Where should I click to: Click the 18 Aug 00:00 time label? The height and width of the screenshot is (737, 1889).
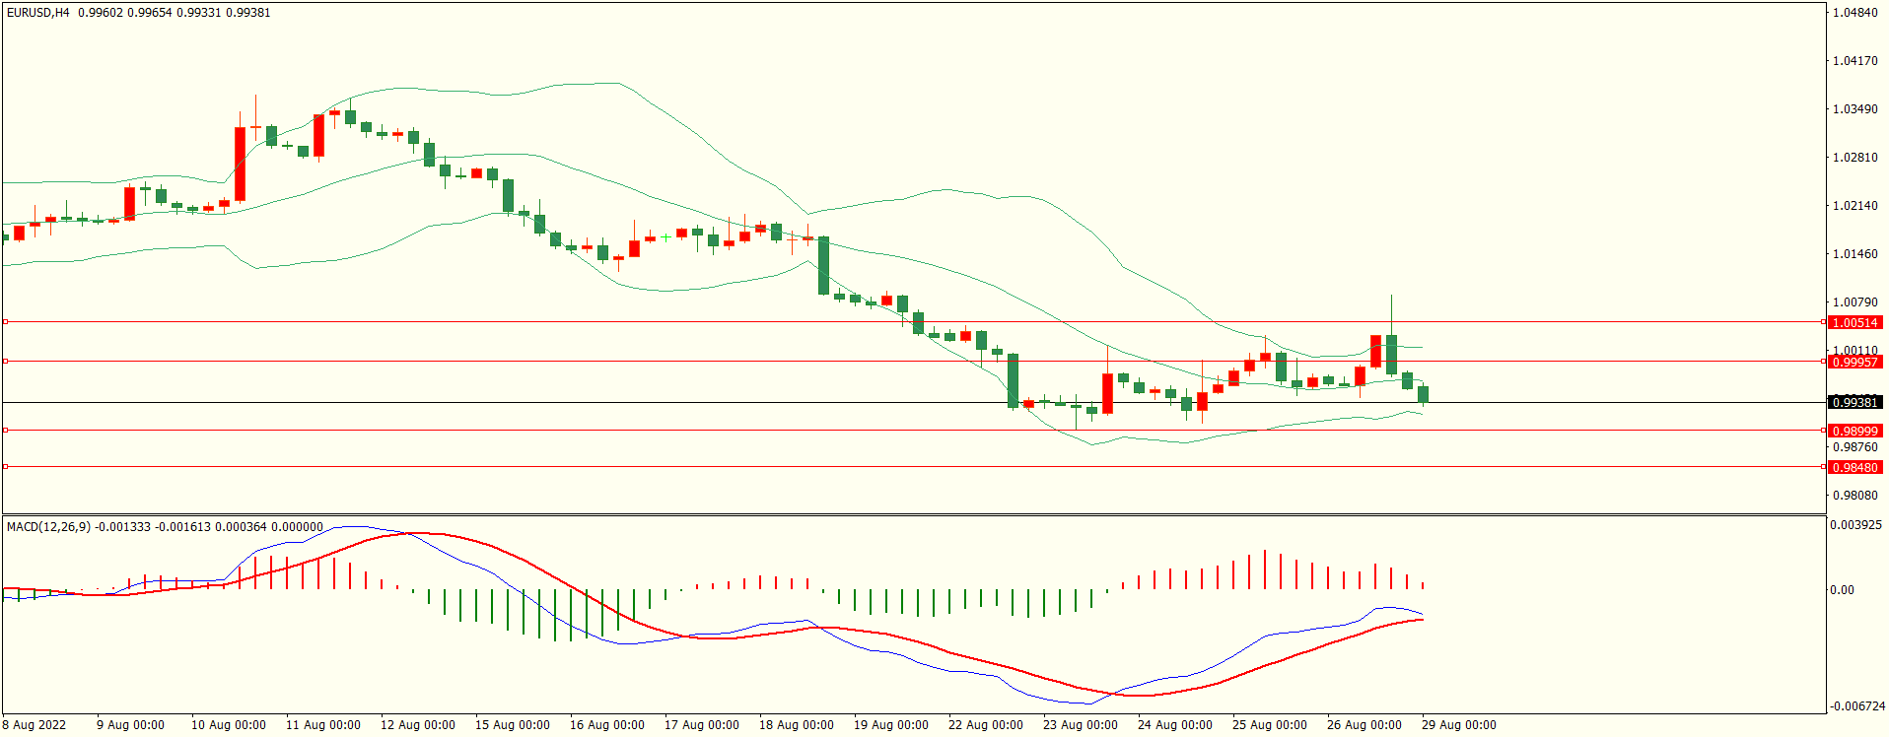(797, 725)
